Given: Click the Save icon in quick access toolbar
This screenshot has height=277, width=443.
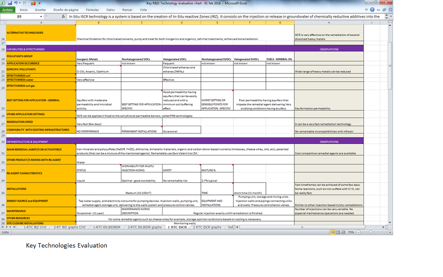Looking at the screenshot, I should tap(9, 3).
